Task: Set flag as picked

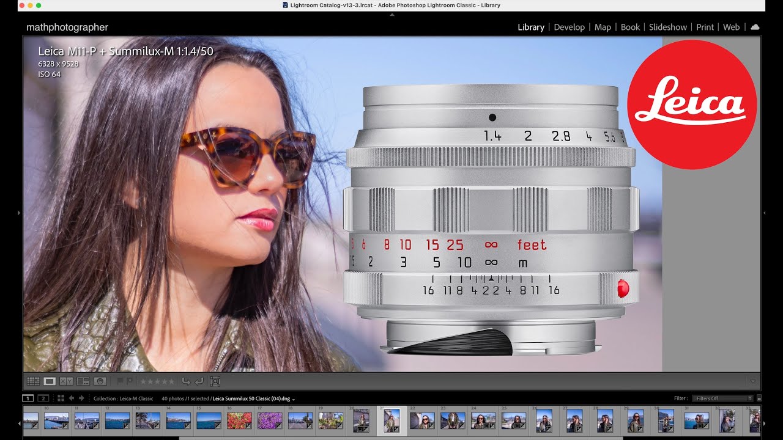Action: [x=120, y=381]
